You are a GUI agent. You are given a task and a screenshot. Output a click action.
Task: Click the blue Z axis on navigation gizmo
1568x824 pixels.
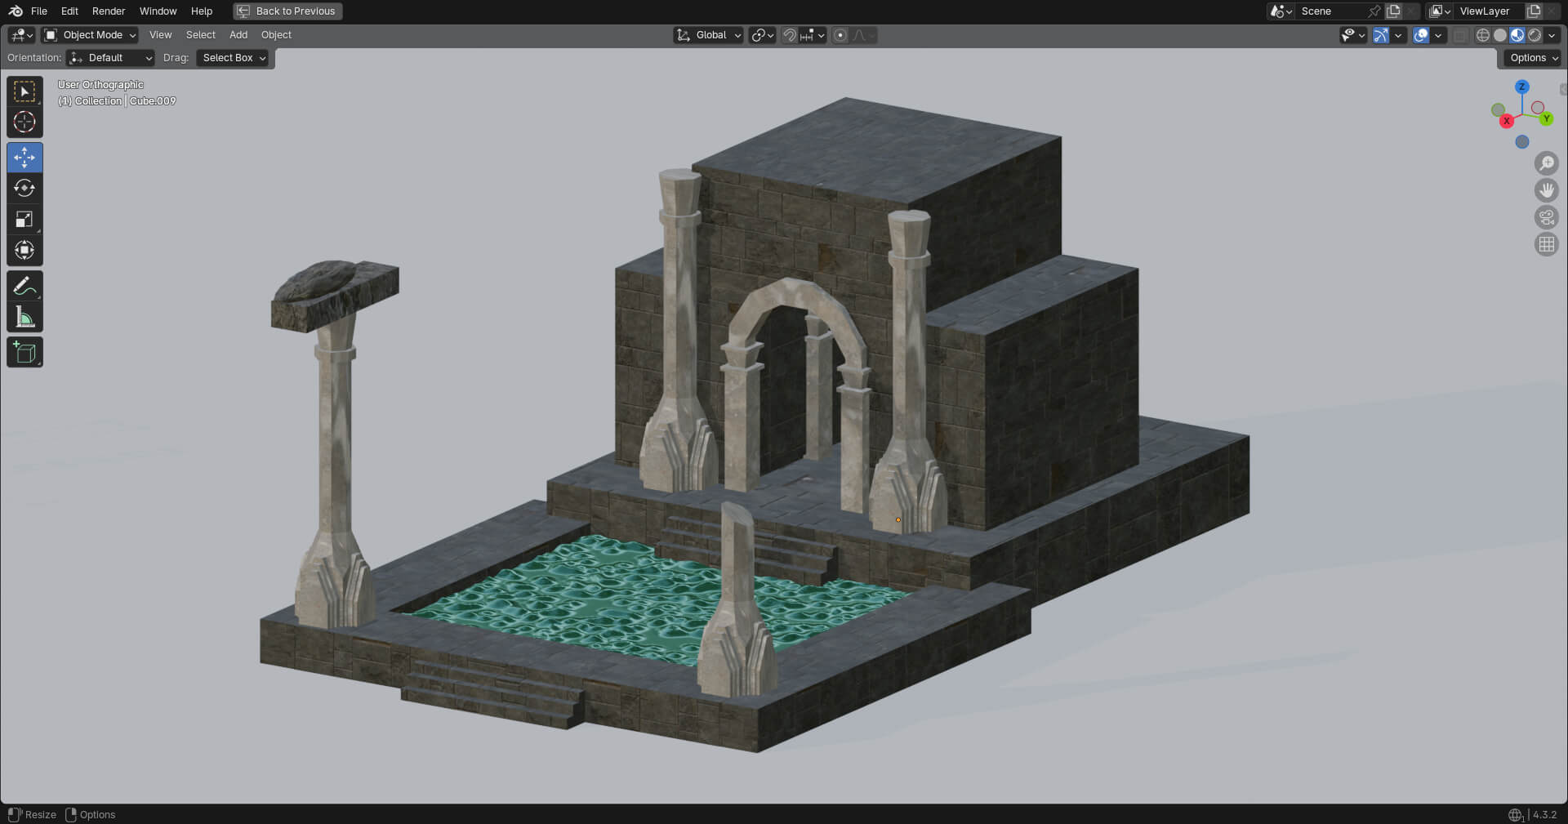pyautogui.click(x=1521, y=87)
